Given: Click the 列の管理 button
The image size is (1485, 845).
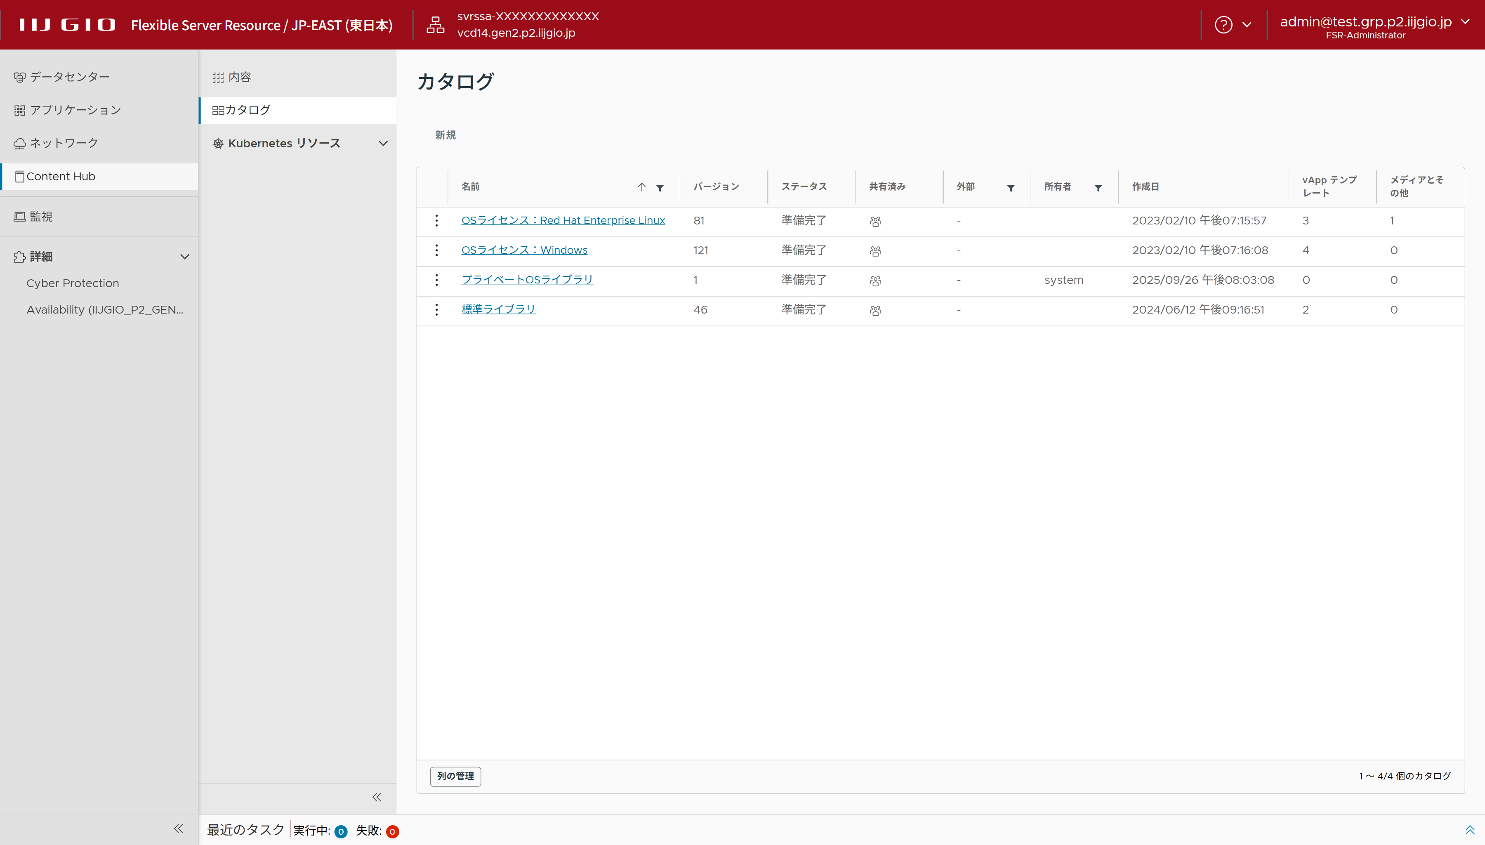Looking at the screenshot, I should coord(455,776).
